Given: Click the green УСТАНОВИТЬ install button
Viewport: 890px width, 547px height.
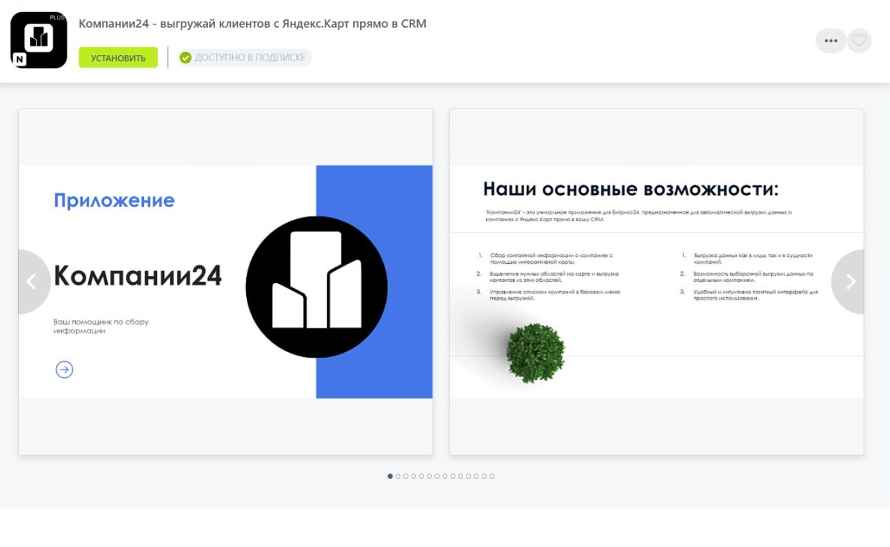Looking at the screenshot, I should point(118,58).
